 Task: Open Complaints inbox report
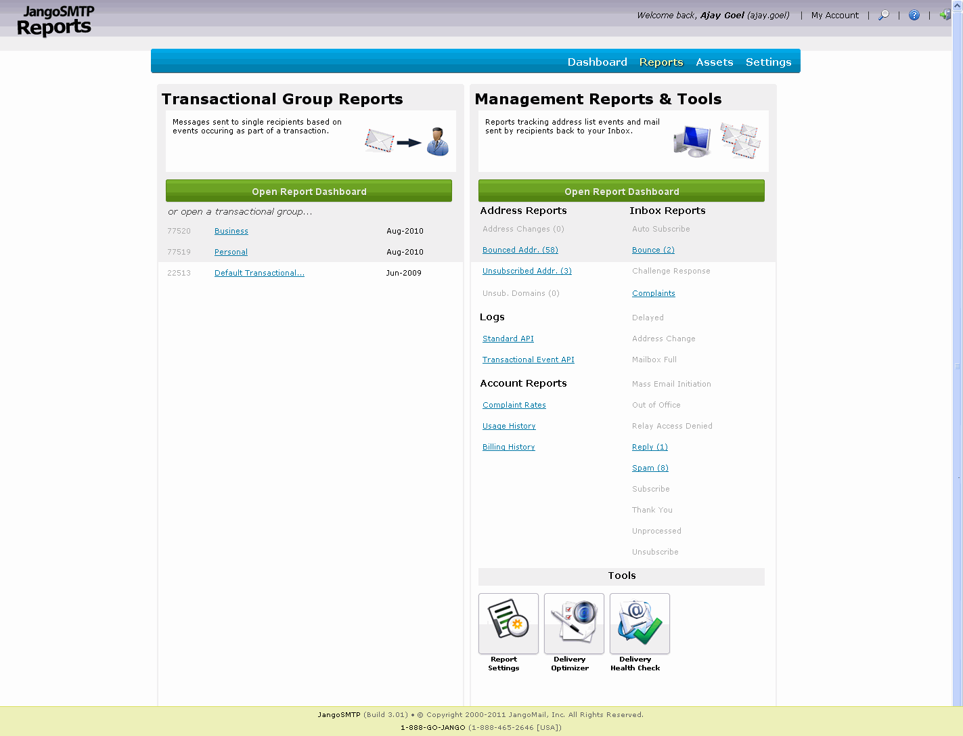[x=653, y=293]
